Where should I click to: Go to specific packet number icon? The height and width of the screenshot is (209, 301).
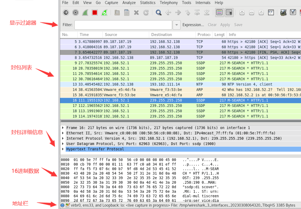click(188, 13)
